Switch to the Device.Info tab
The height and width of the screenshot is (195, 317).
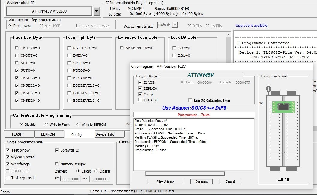tap(110, 134)
